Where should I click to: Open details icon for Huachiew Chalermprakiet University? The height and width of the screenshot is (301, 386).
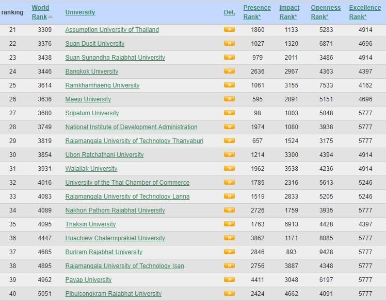[229, 238]
